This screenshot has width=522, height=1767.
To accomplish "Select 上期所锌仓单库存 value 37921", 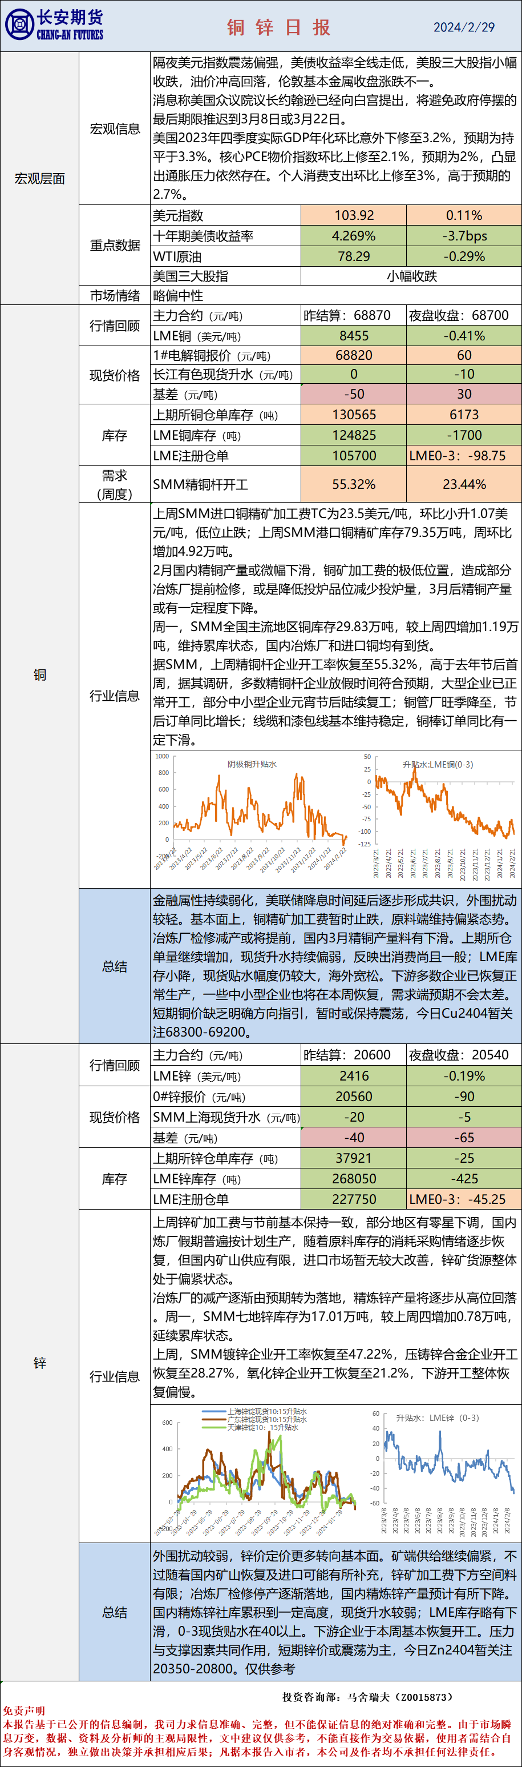I will click(x=354, y=1158).
